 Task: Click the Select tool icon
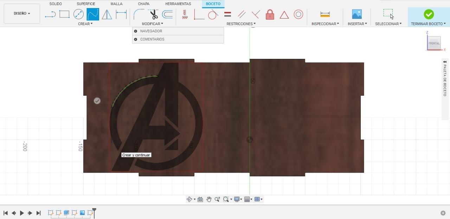pos(388,14)
